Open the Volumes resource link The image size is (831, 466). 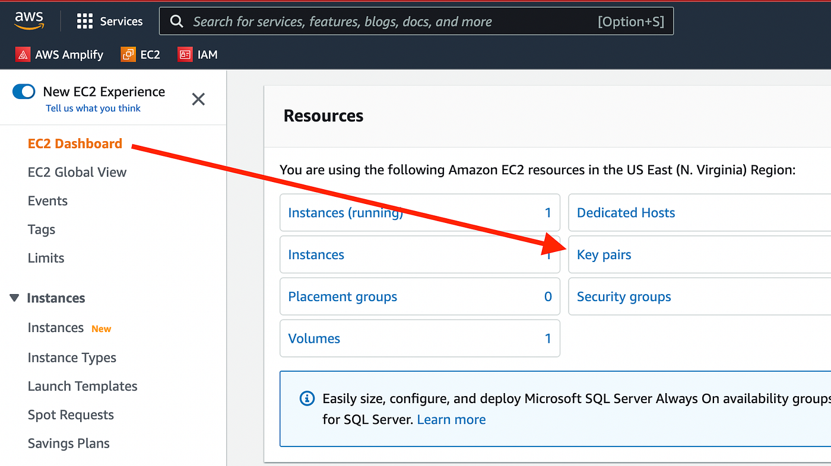[314, 339]
